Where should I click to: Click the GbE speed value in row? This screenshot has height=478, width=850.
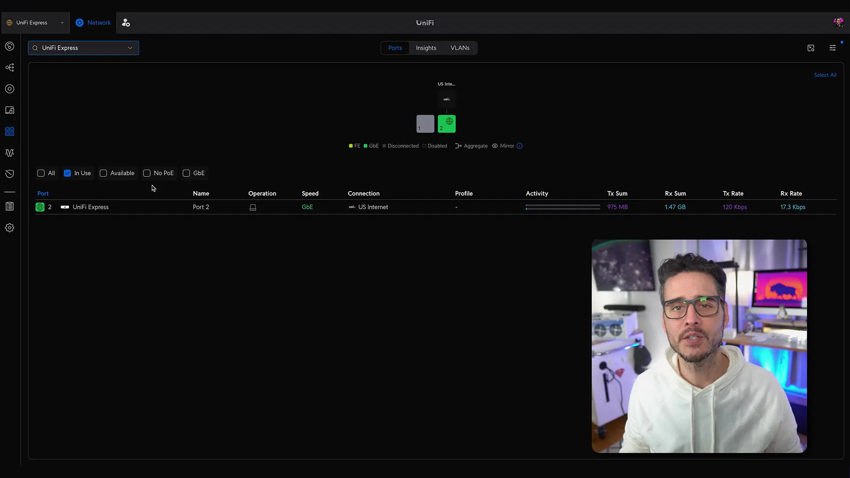307,207
